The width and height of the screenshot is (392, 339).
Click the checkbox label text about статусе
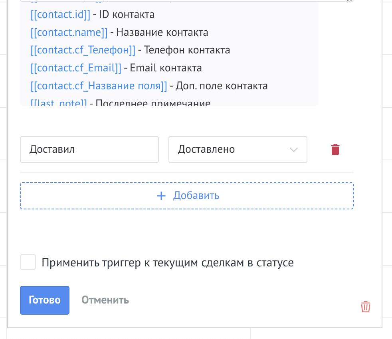click(x=168, y=262)
